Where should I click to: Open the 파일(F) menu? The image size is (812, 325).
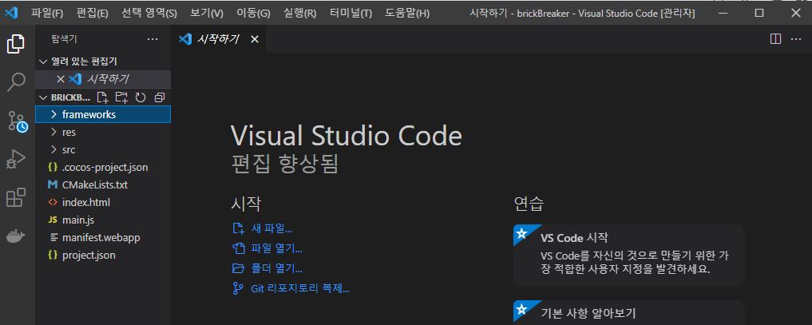47,13
